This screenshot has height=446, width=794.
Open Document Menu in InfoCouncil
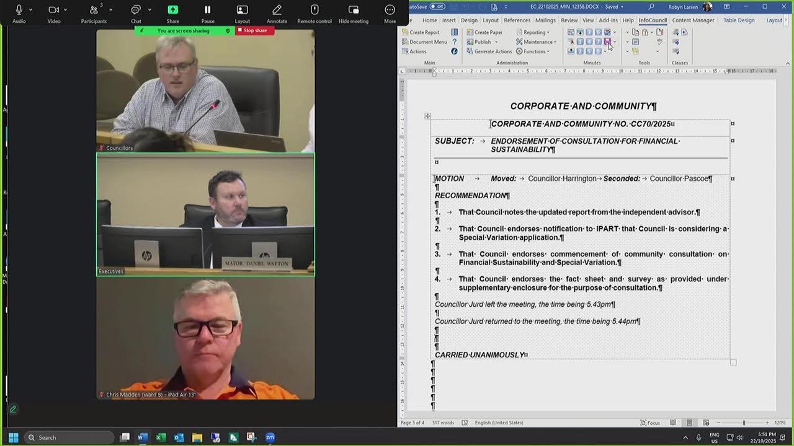pyautogui.click(x=424, y=42)
